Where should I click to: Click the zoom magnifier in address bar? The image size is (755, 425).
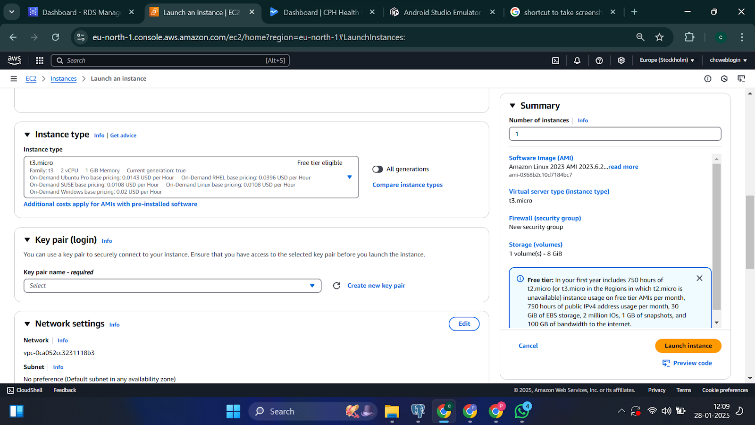pyautogui.click(x=640, y=37)
